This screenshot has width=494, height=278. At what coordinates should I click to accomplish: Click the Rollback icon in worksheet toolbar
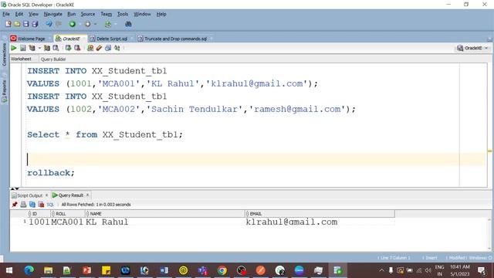click(x=77, y=48)
